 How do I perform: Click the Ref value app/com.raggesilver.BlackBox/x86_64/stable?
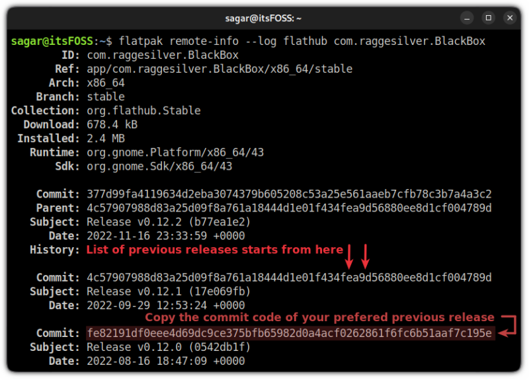(220, 69)
